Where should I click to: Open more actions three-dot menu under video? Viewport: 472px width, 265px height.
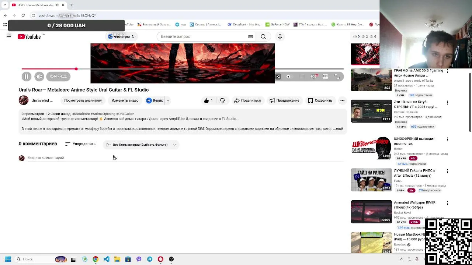click(x=342, y=100)
